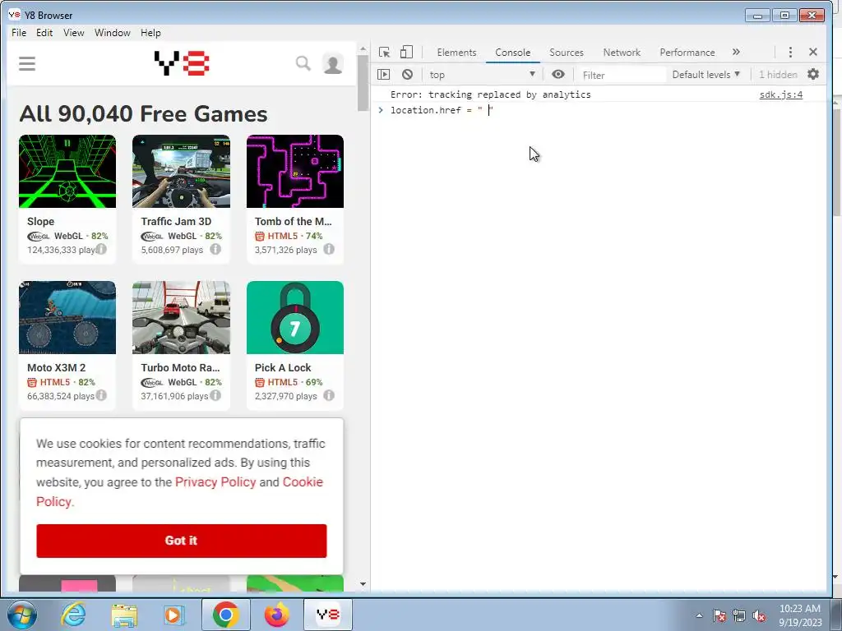Show info for Traffic Jam 3D
Screen dimensions: 842x631
pyautogui.click(x=215, y=249)
